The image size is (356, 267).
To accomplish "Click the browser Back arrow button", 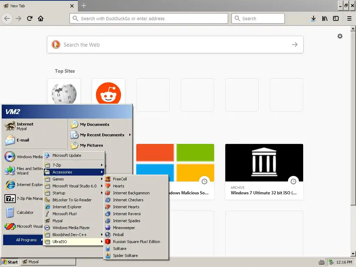I will pos(7,18).
